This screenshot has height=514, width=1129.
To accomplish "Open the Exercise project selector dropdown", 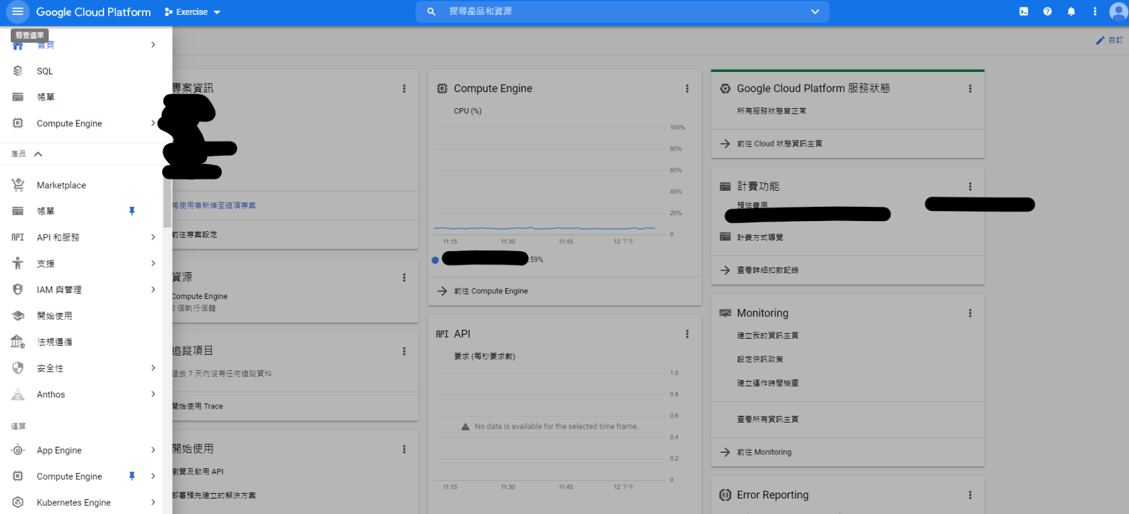I will [x=193, y=12].
